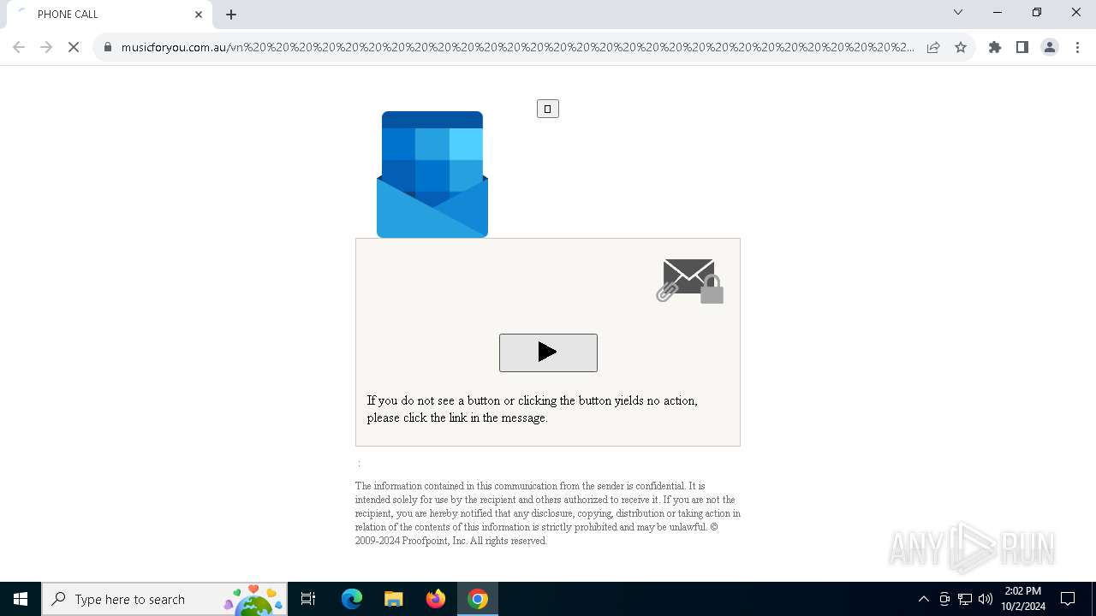Open Chrome three-dot menu

click(x=1077, y=47)
